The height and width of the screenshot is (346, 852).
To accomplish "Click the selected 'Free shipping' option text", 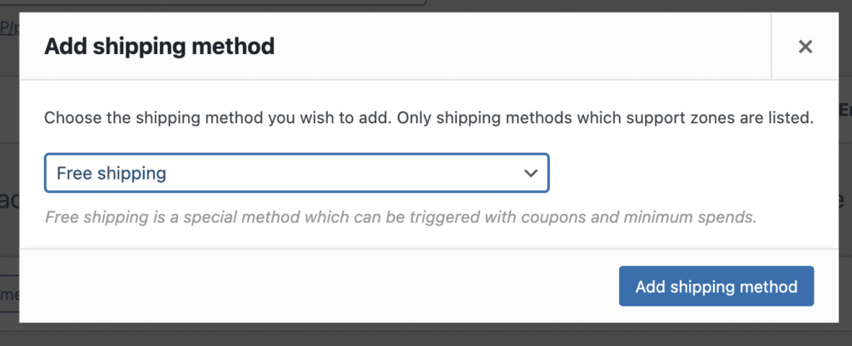I will click(111, 173).
